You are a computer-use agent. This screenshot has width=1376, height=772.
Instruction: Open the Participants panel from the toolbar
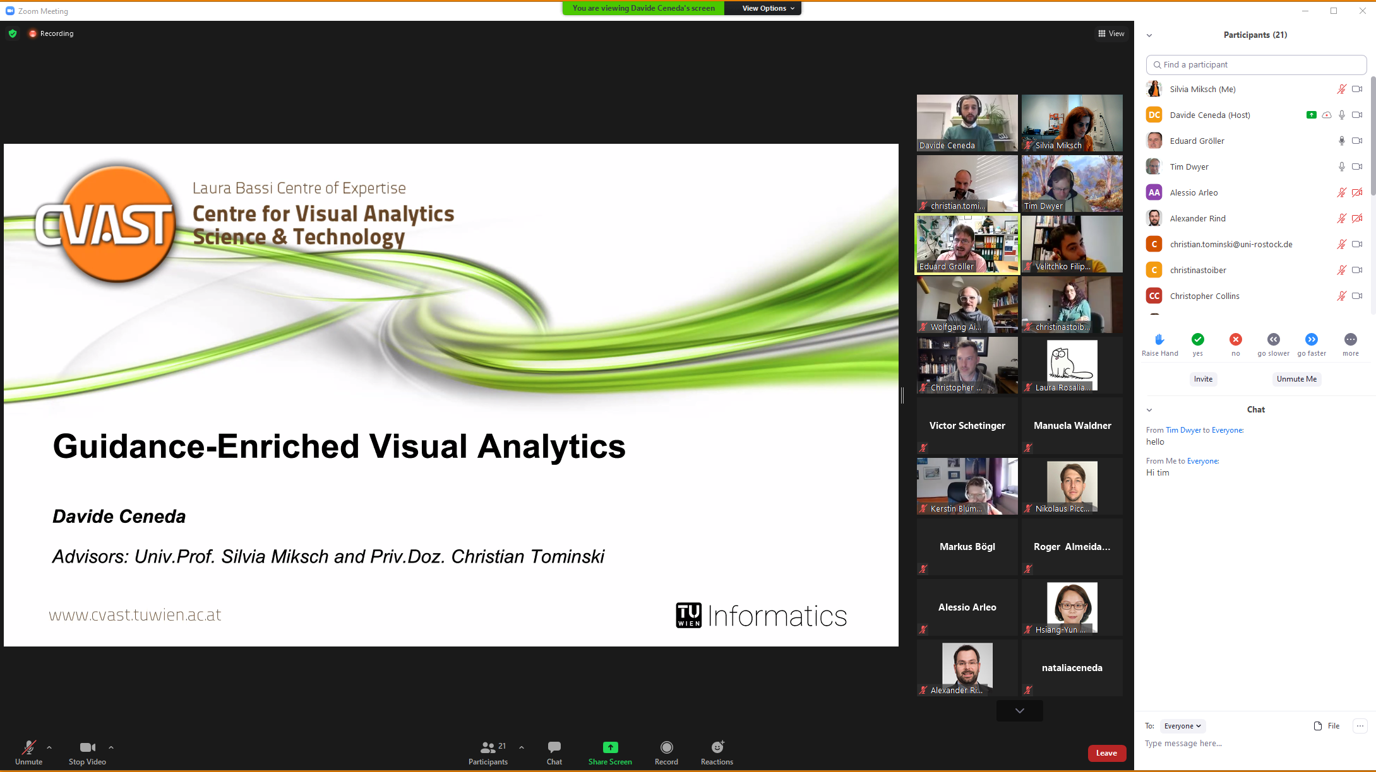[488, 747]
